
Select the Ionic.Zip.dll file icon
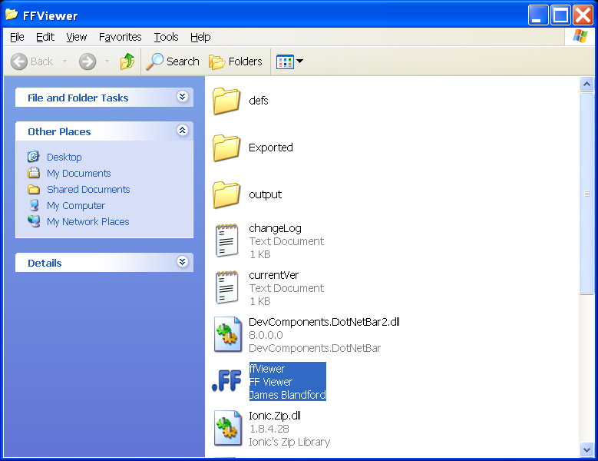[x=228, y=428]
